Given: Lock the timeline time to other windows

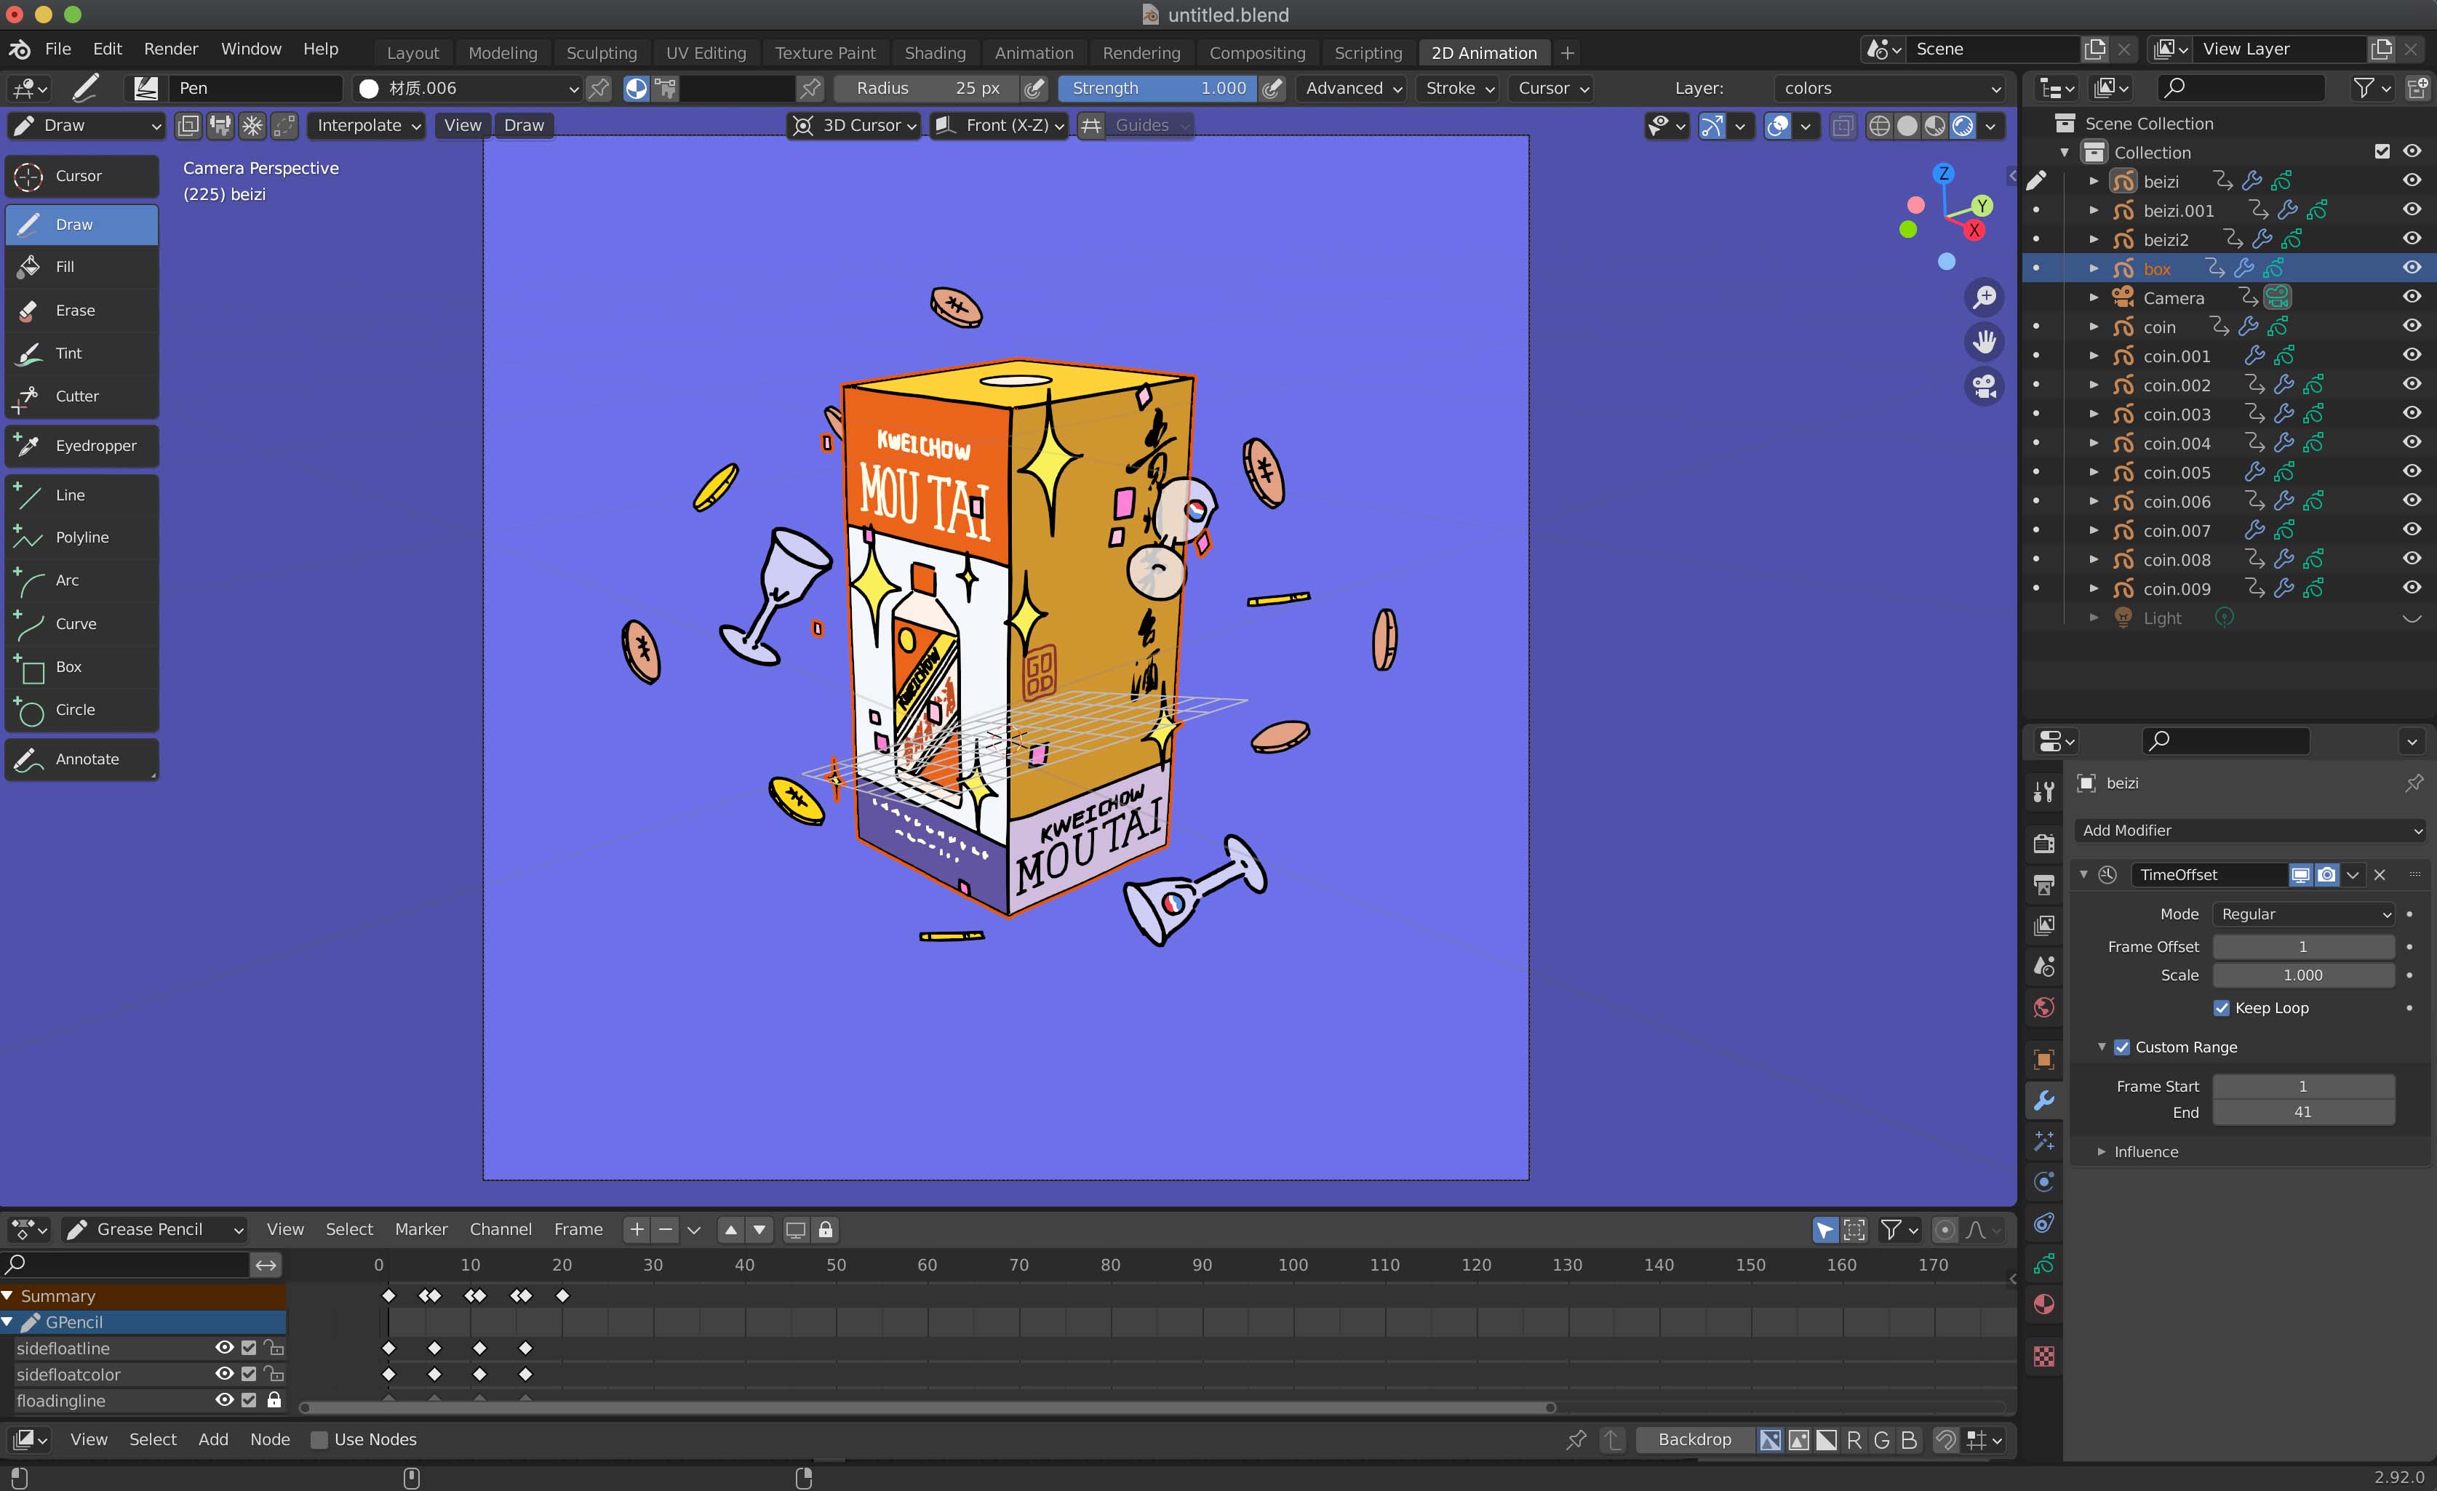Looking at the screenshot, I should 825,1230.
